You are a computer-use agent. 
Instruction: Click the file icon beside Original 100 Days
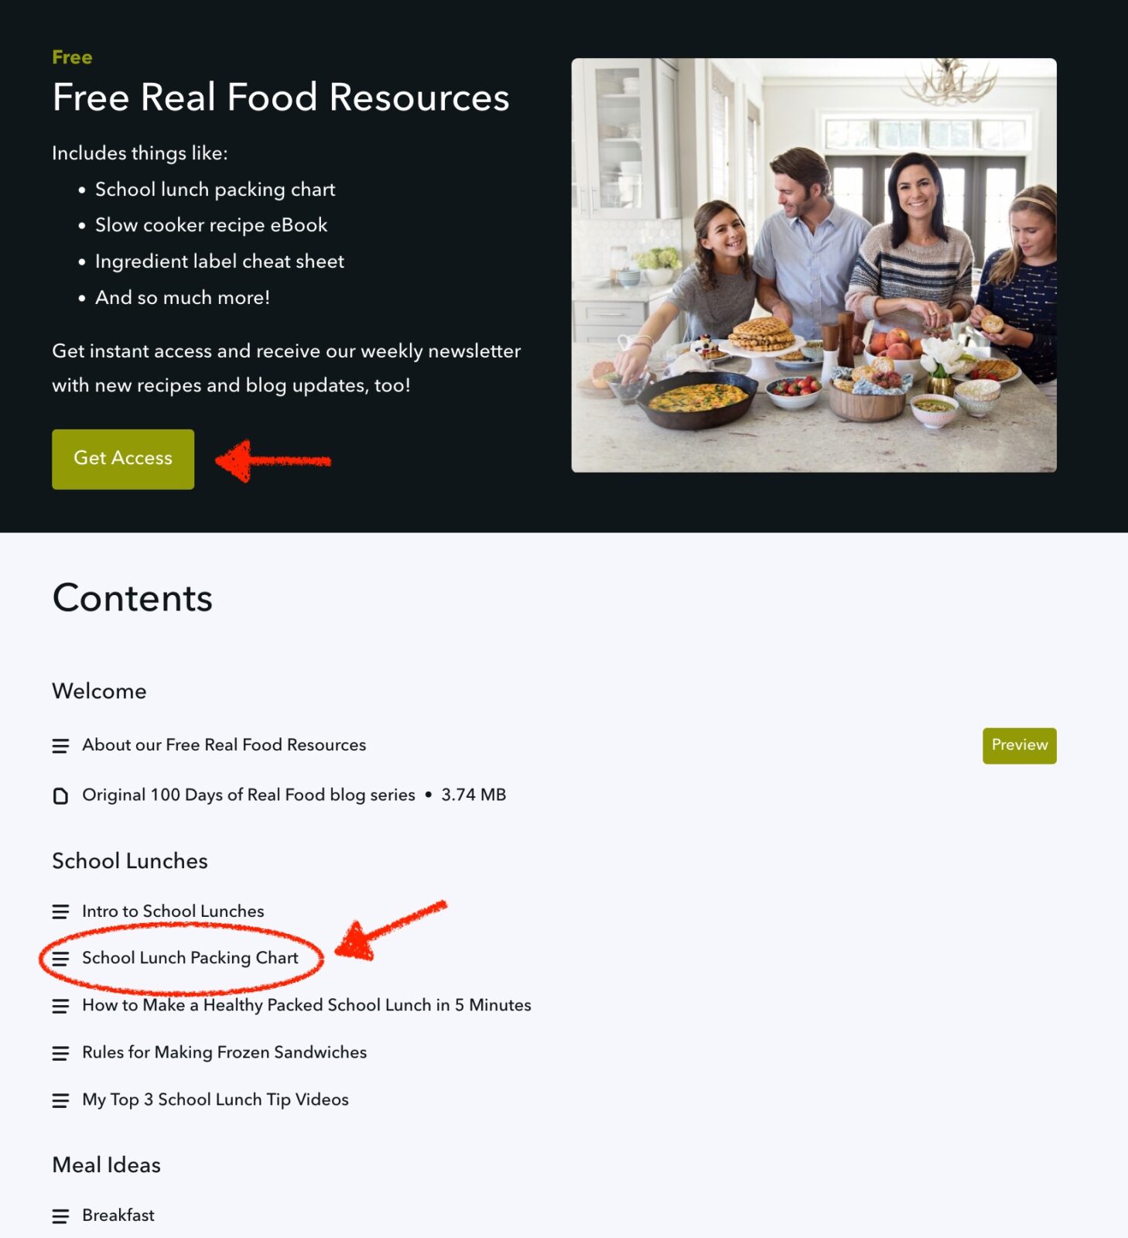[x=60, y=795]
